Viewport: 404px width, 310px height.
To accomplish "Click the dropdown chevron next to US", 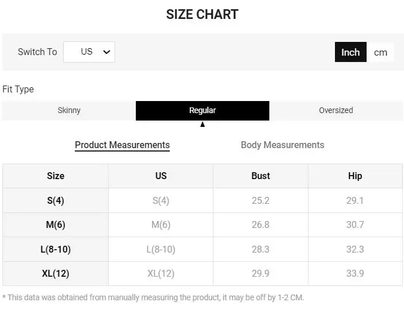I will 106,52.
